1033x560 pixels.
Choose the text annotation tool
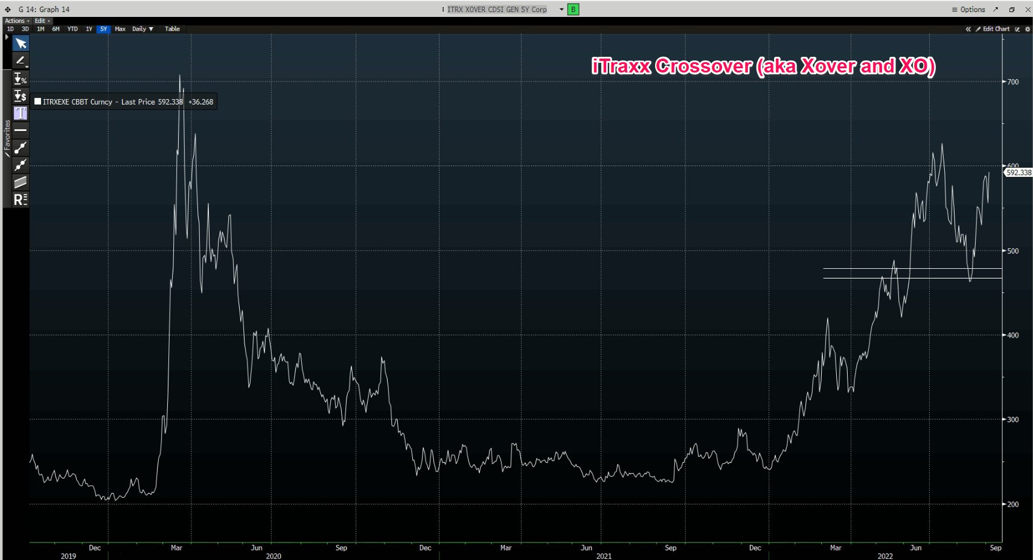(21, 113)
